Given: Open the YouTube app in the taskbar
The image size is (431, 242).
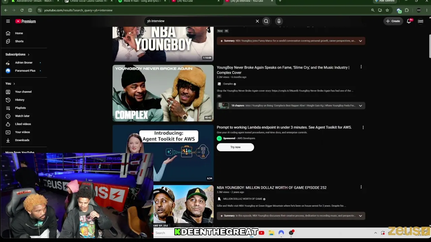Looking at the screenshot, I should [262, 233].
